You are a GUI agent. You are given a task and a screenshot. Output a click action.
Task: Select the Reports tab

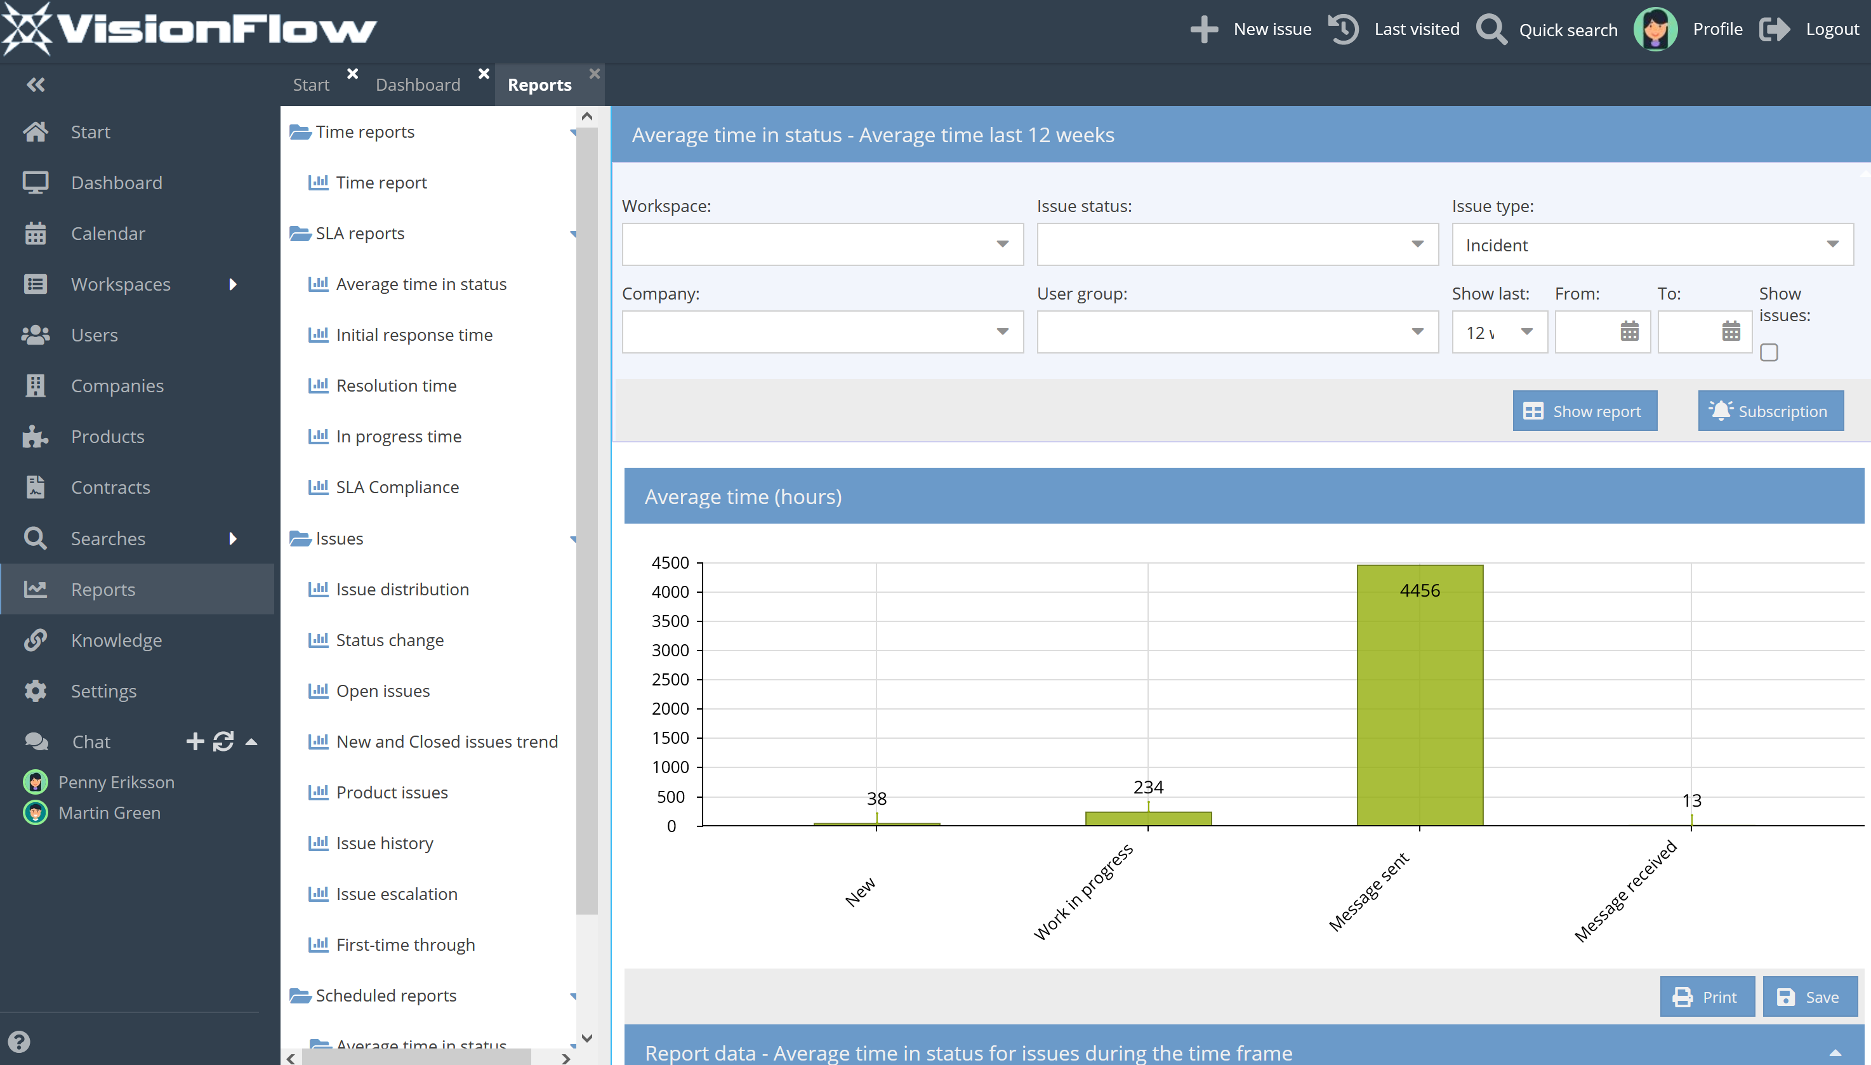(540, 85)
